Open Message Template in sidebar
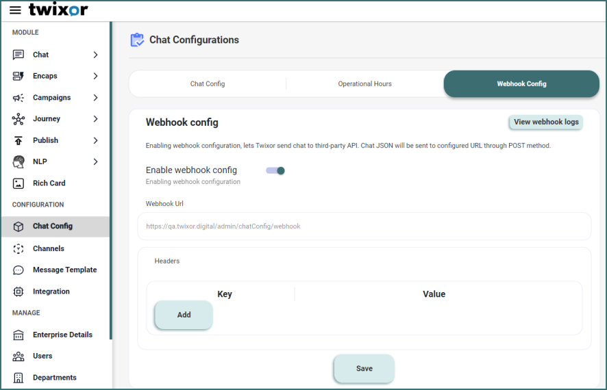This screenshot has width=607, height=390. click(x=64, y=270)
